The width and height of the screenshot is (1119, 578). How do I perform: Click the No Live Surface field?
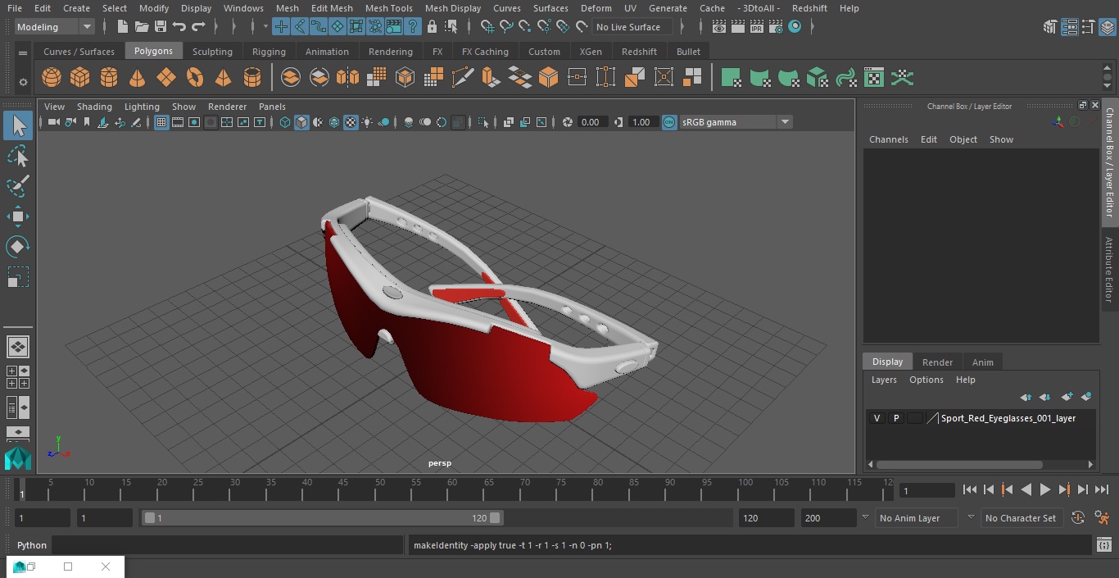pos(632,27)
